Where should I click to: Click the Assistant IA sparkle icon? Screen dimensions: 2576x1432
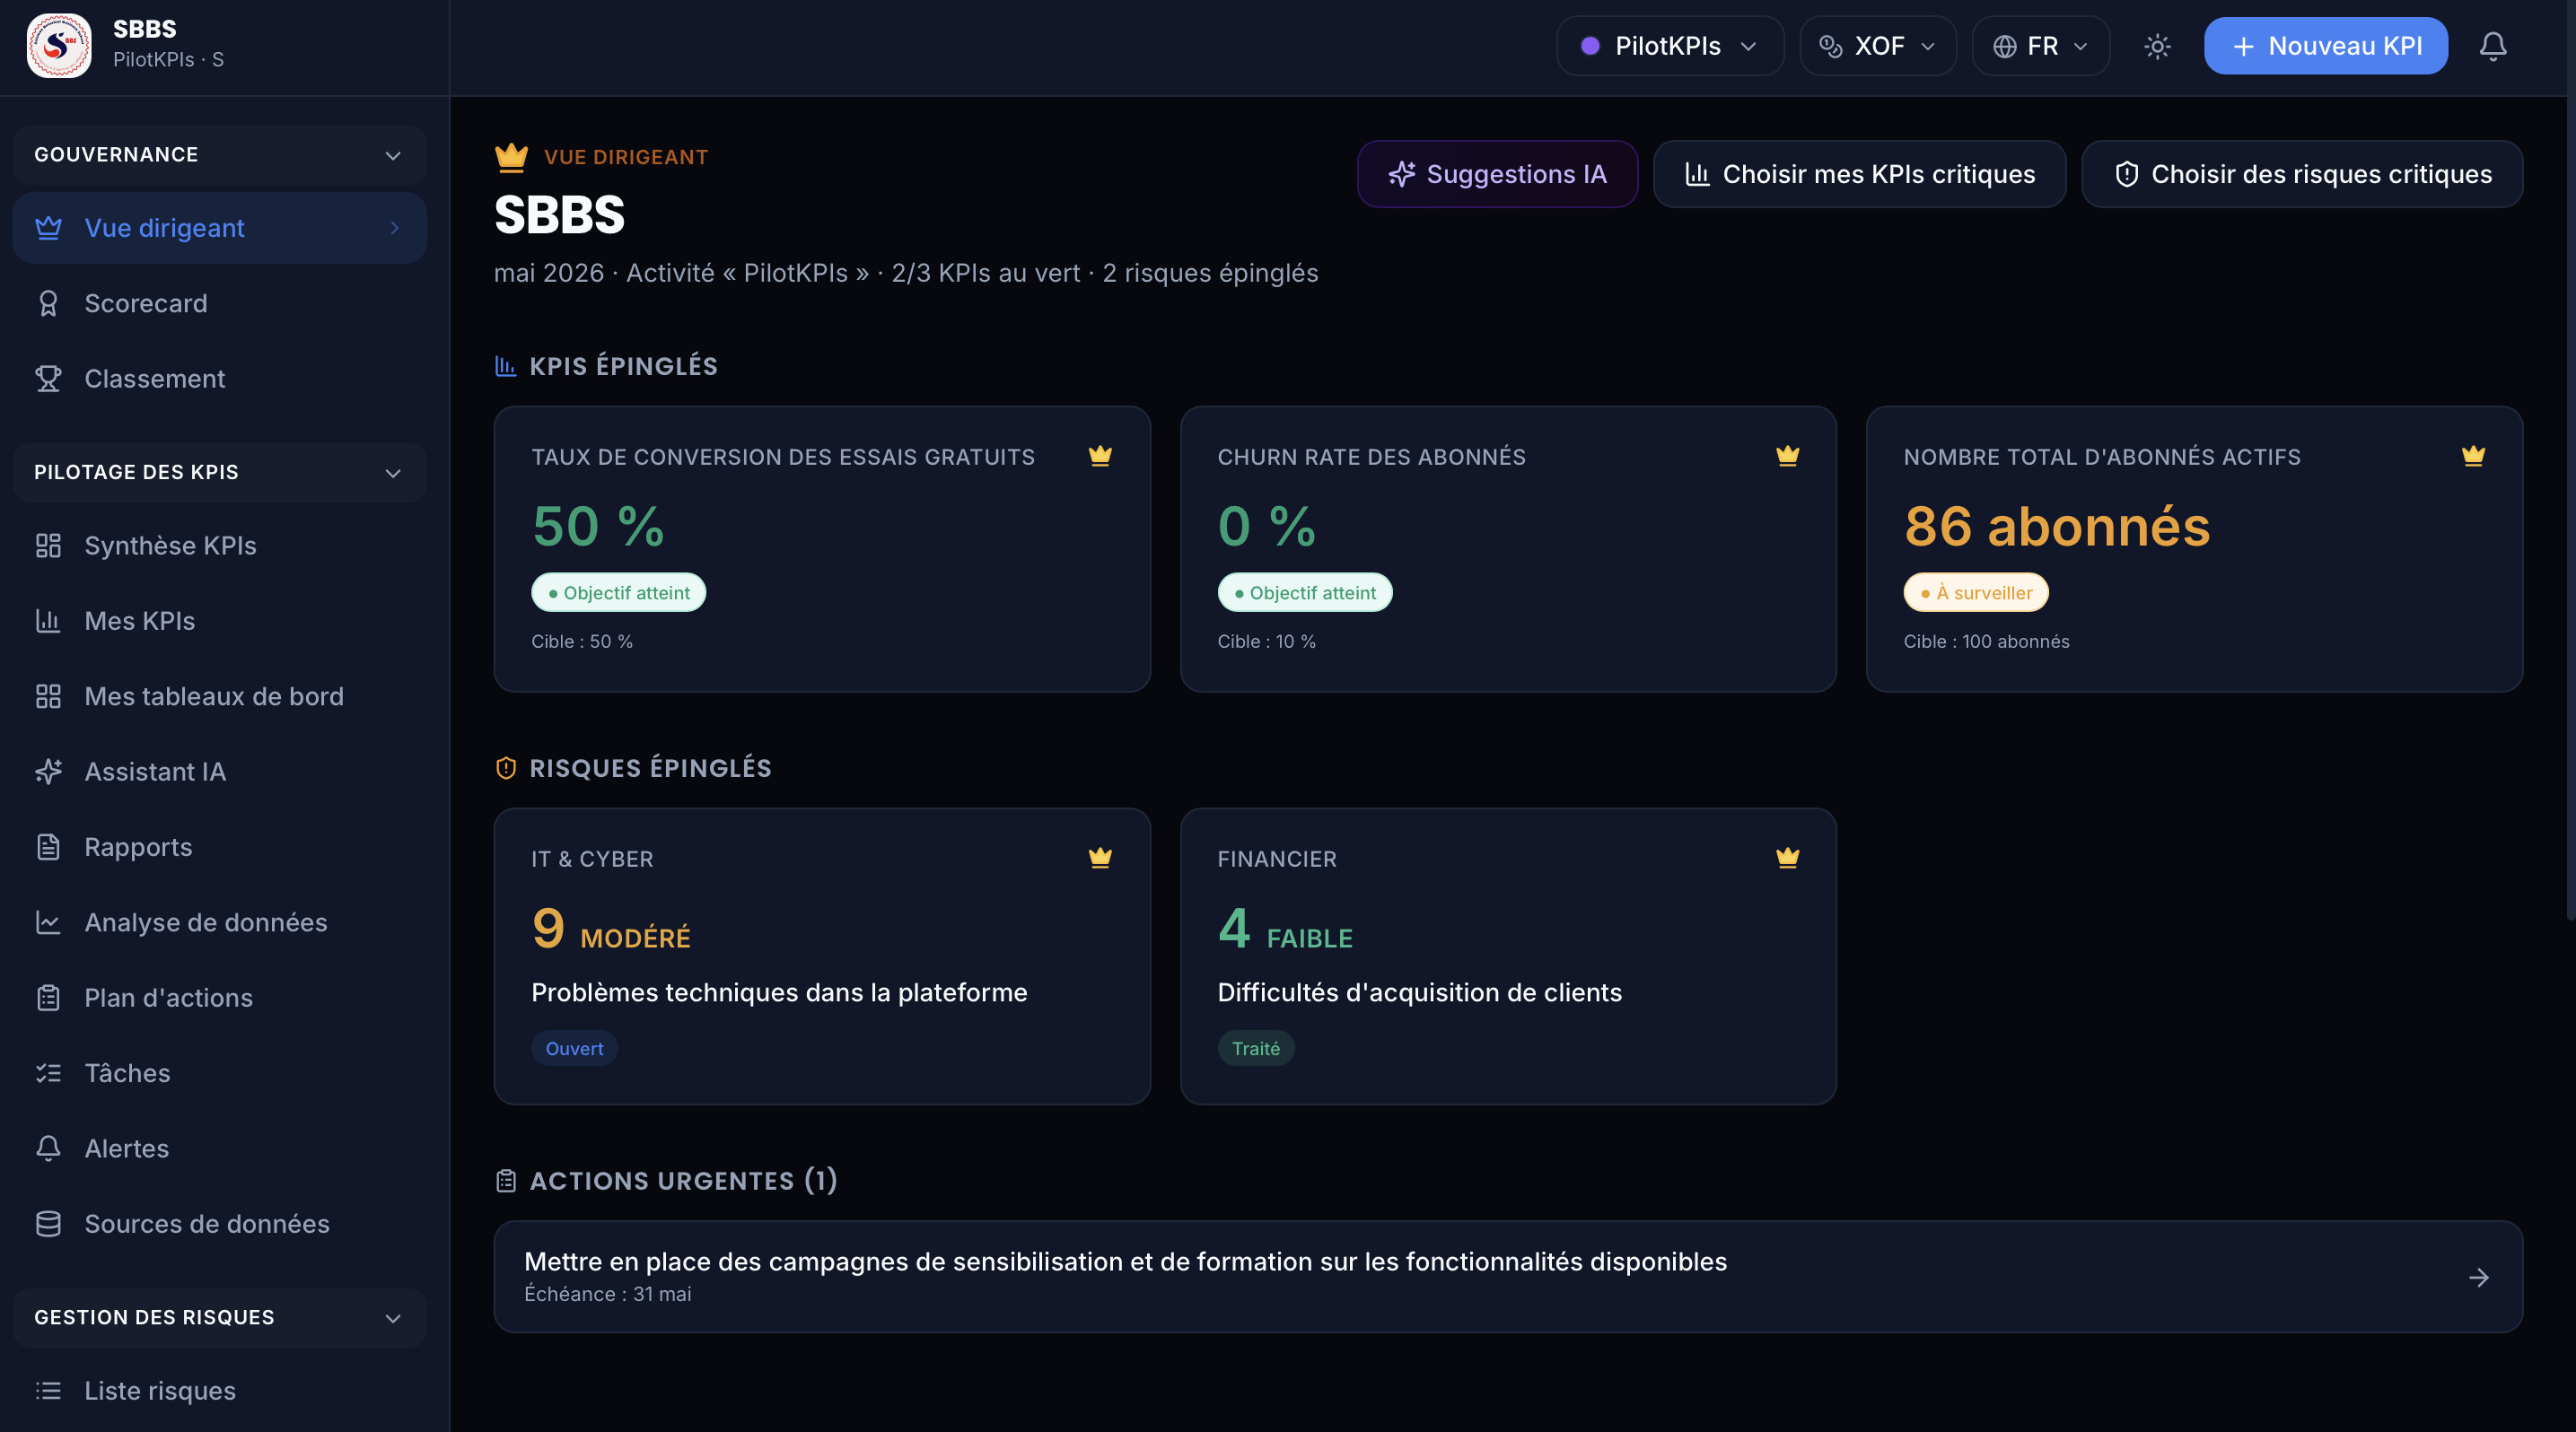point(48,772)
